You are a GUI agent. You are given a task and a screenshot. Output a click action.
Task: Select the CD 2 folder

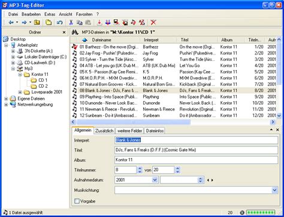coord(43,86)
